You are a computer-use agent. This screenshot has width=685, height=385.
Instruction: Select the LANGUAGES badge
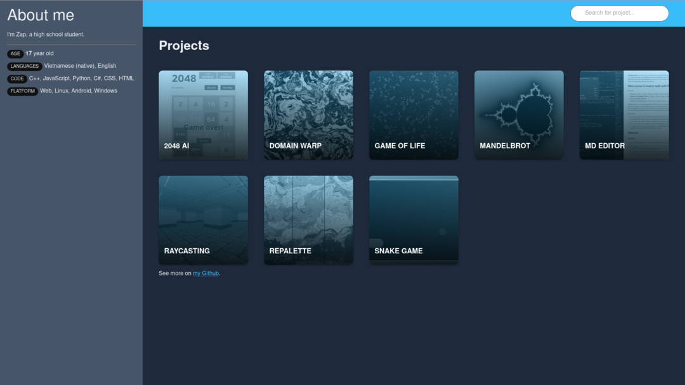pos(24,66)
